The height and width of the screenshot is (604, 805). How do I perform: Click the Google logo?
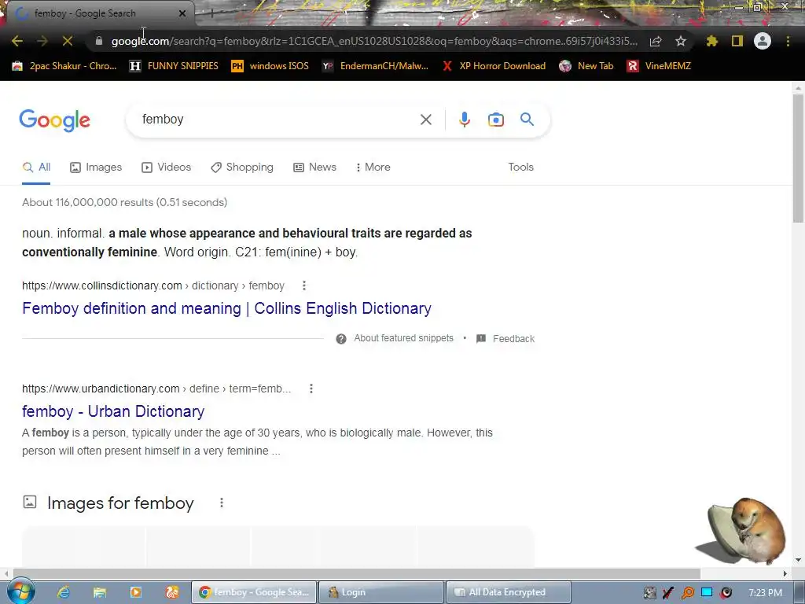click(x=55, y=120)
